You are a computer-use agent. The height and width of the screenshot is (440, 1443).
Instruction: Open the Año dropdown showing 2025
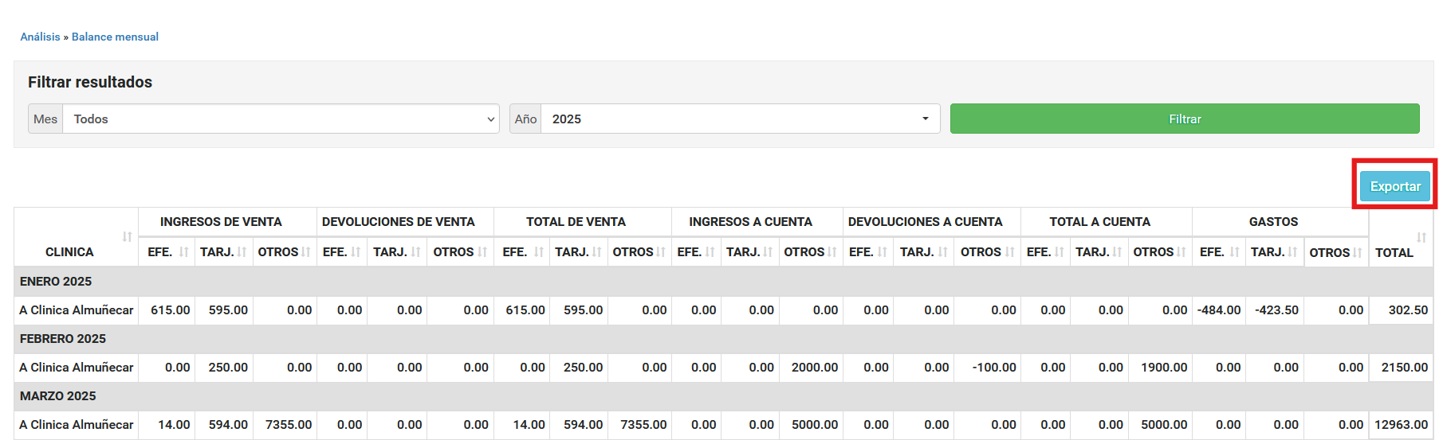[740, 119]
